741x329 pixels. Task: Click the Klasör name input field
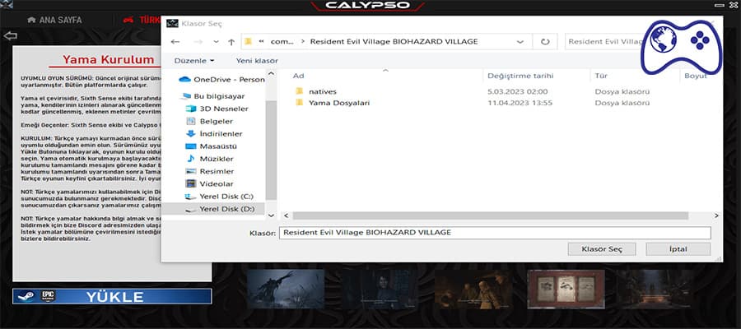click(494, 233)
